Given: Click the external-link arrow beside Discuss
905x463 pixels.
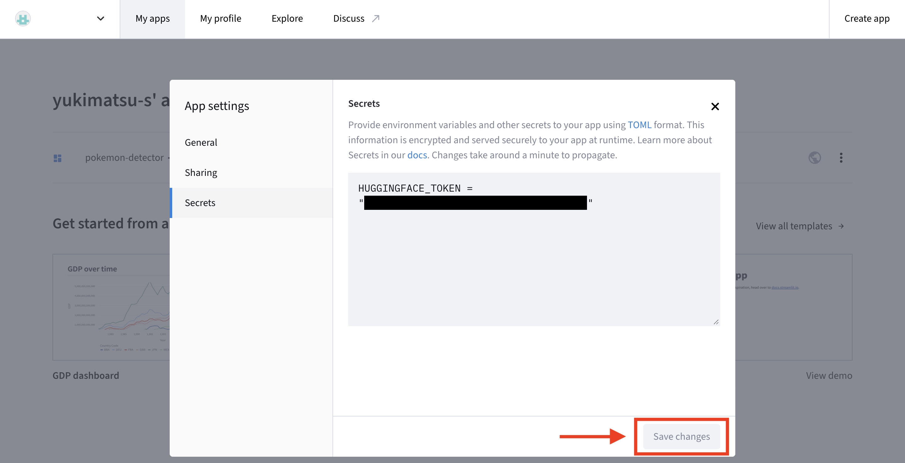Looking at the screenshot, I should pyautogui.click(x=376, y=18).
